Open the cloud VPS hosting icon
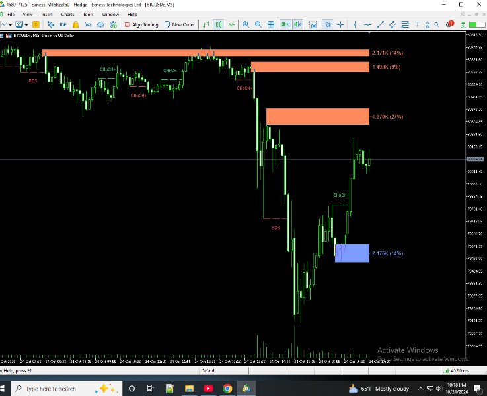487x396 pixels. pyautogui.click(x=100, y=25)
